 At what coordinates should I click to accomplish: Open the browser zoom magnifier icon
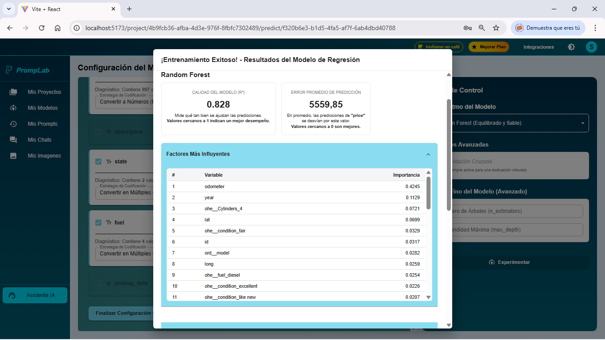482,28
